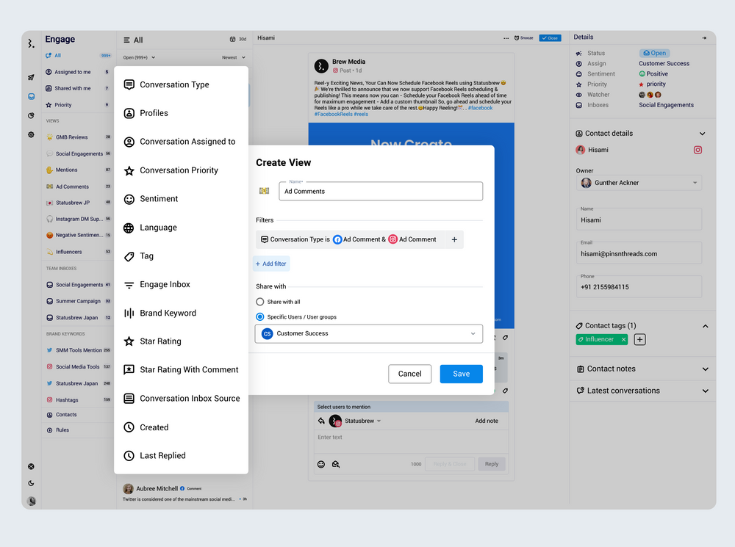Collapse the Contact tags section

point(705,326)
